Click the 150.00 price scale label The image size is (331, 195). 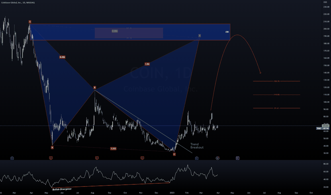[x=326, y=65]
